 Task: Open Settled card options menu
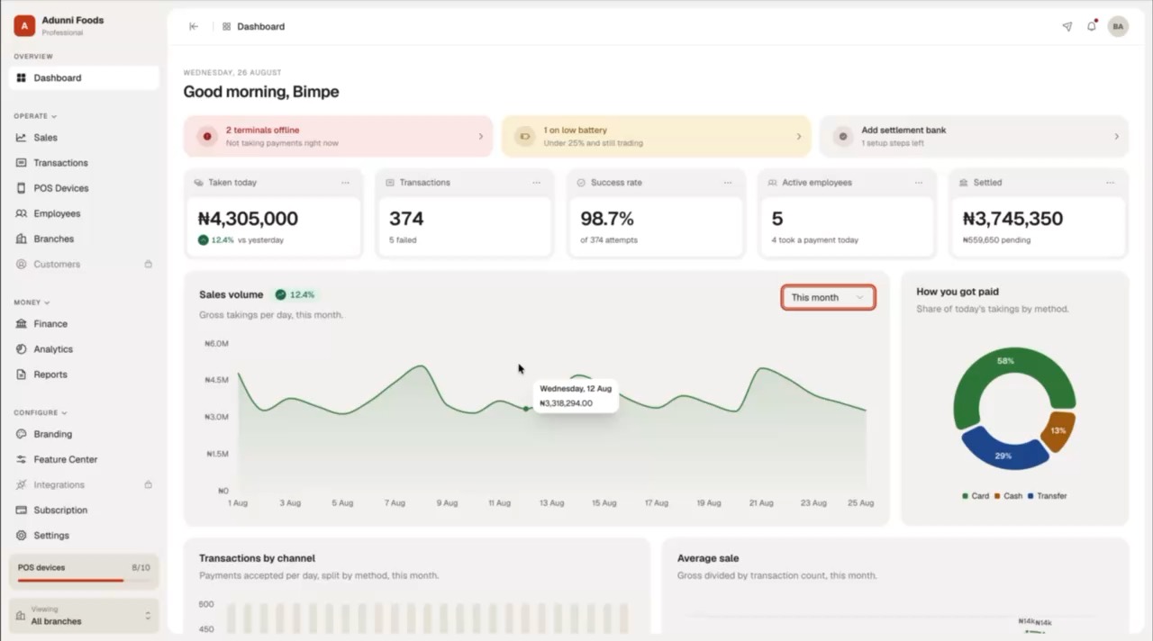[x=1110, y=183]
